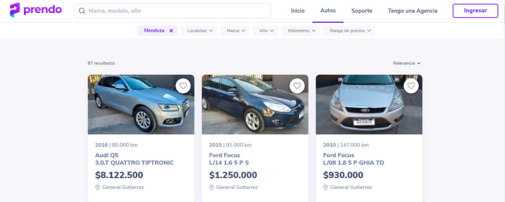Image resolution: width=505 pixels, height=202 pixels.
Task: Remove the Mendoza filter with X
Action: (x=171, y=31)
